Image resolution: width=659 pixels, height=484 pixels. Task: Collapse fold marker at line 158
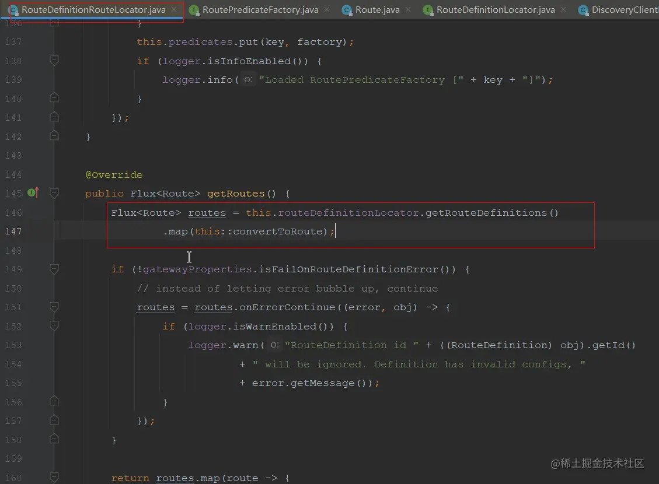coord(54,439)
